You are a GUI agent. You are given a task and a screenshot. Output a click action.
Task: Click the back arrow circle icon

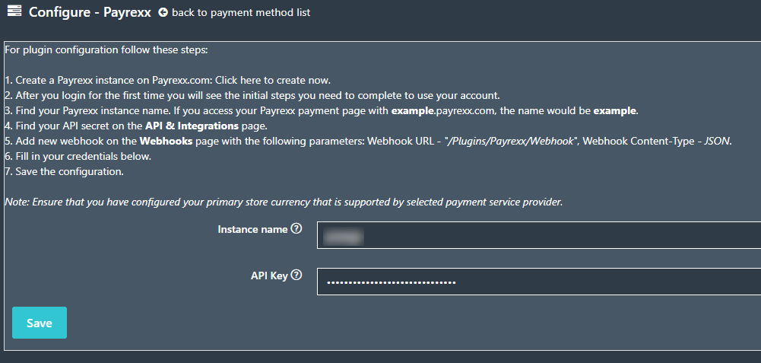(x=163, y=12)
